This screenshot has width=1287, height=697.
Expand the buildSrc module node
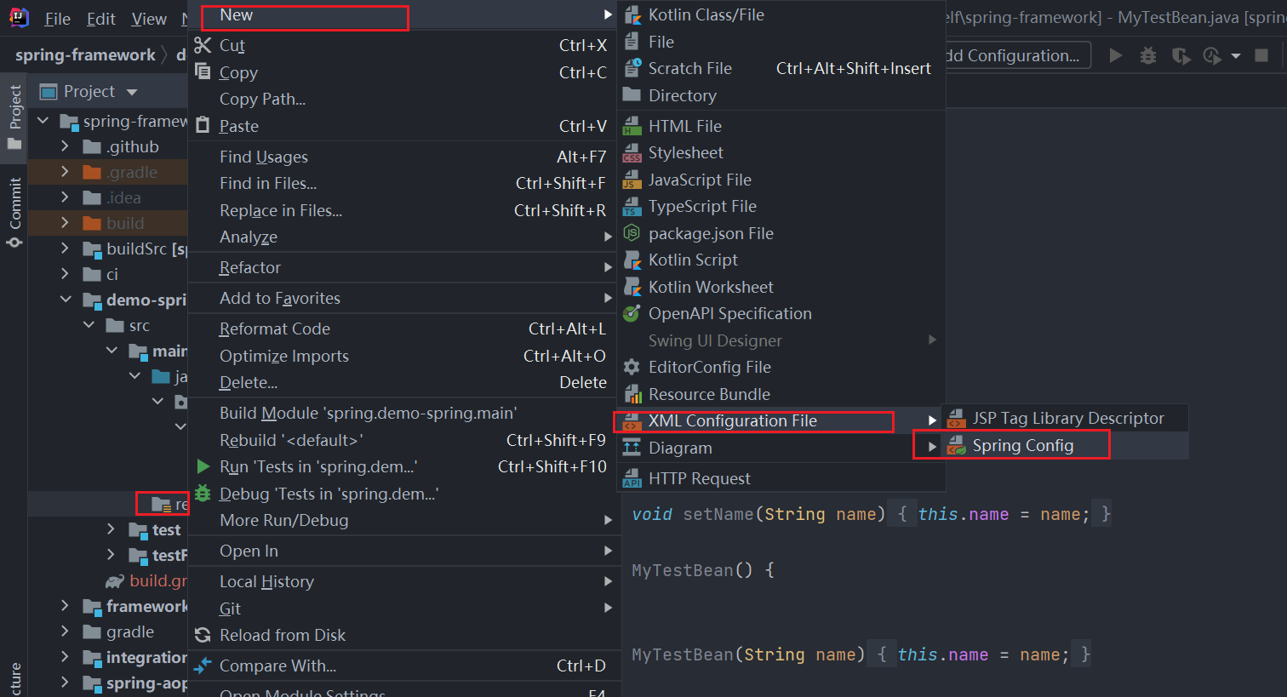tap(65, 249)
